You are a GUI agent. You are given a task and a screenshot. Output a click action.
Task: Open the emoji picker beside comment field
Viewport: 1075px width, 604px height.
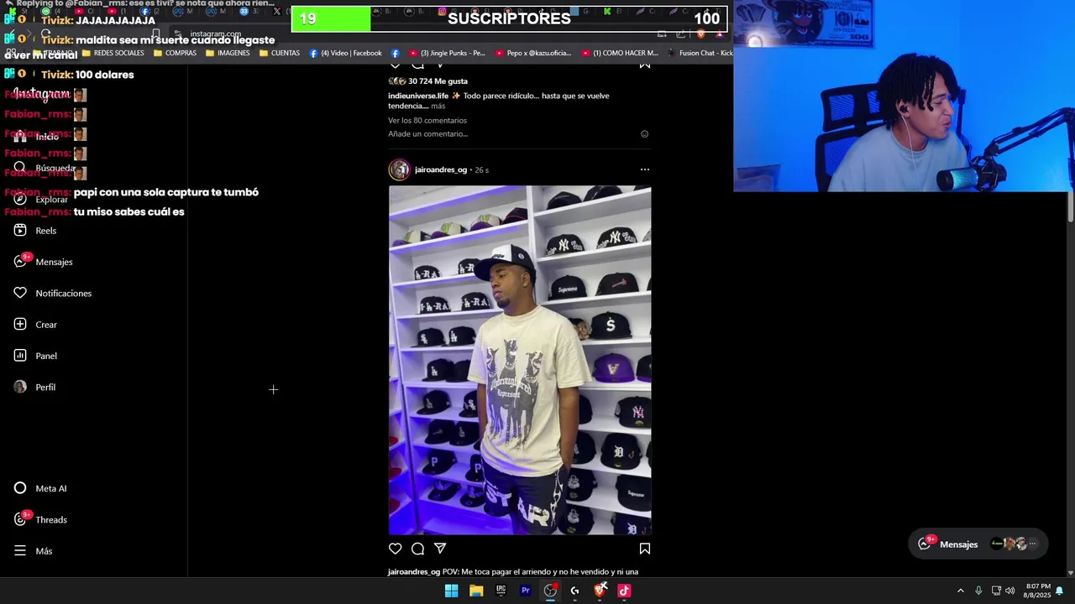[x=645, y=134]
